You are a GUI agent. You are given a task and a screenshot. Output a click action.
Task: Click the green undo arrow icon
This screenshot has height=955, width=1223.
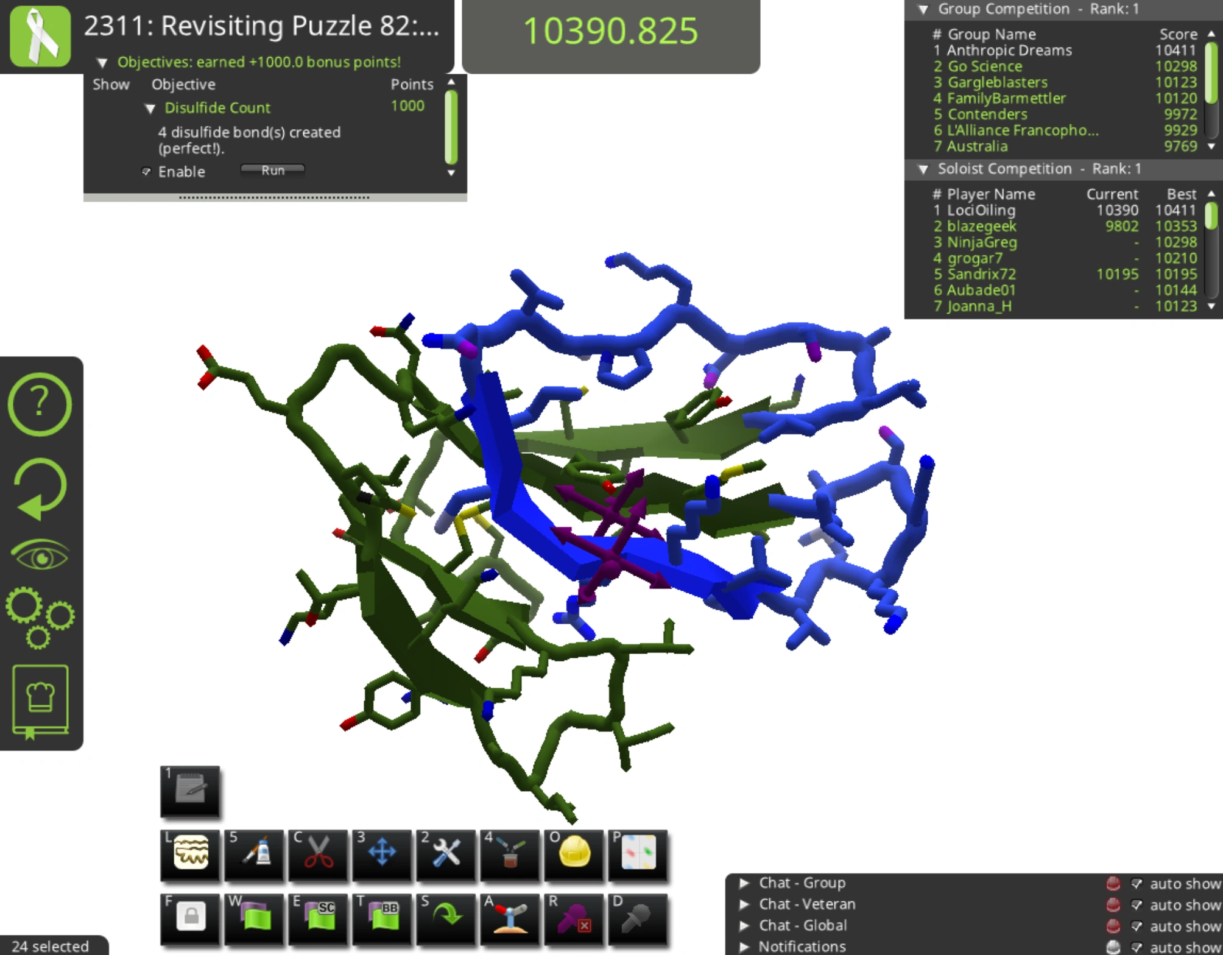pyautogui.click(x=40, y=488)
